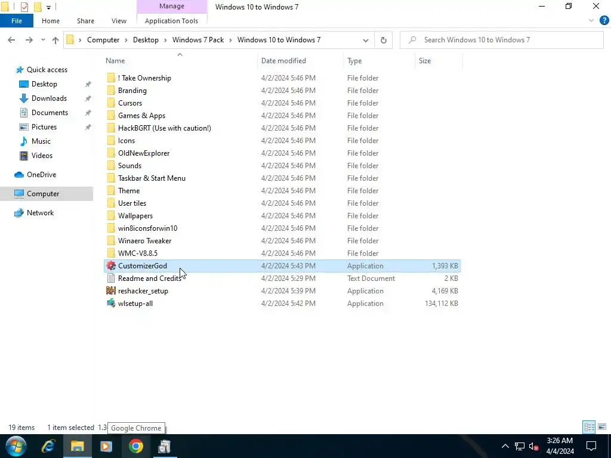Click the Quick access star icon
Viewport: 611px width, 458px height.
[x=20, y=70]
